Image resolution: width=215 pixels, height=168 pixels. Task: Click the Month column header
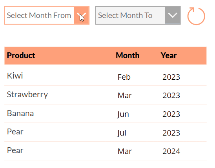point(128,55)
